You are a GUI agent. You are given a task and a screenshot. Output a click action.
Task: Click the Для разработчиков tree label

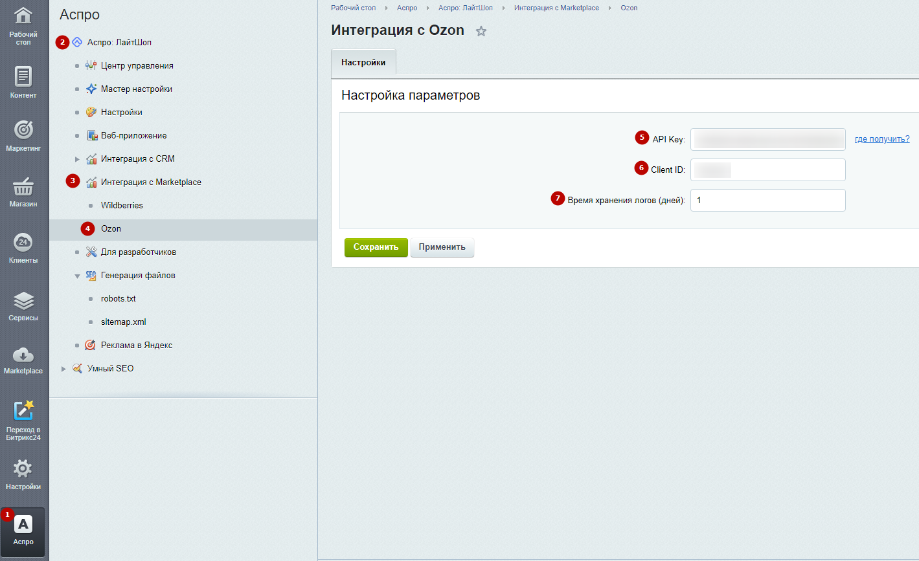[139, 252]
